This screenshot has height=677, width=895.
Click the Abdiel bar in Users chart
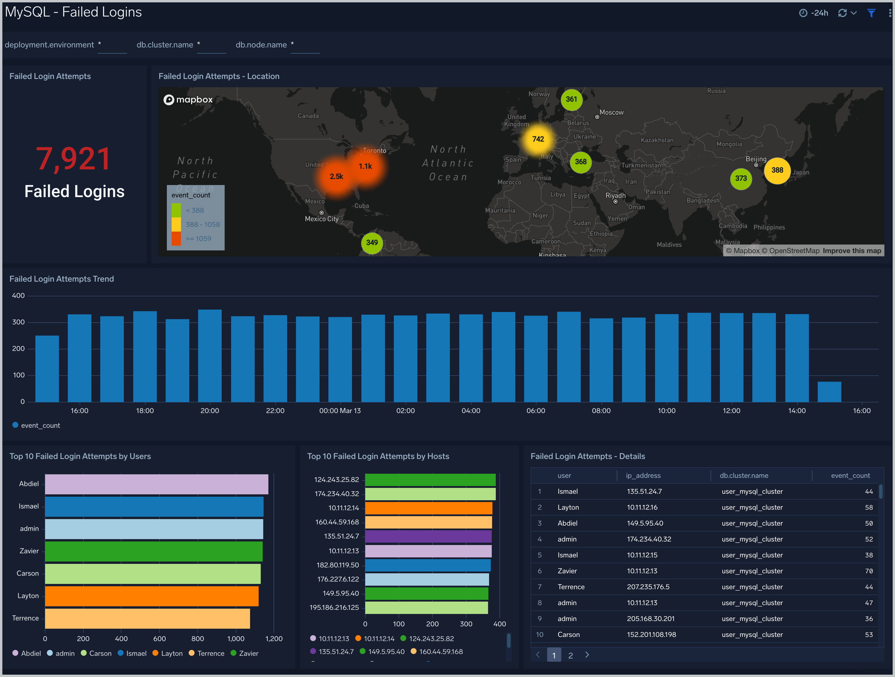(157, 485)
